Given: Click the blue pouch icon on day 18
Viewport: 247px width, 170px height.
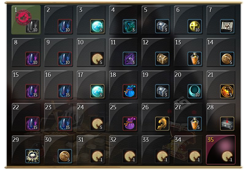Looking at the screenshot, I should tap(130, 91).
